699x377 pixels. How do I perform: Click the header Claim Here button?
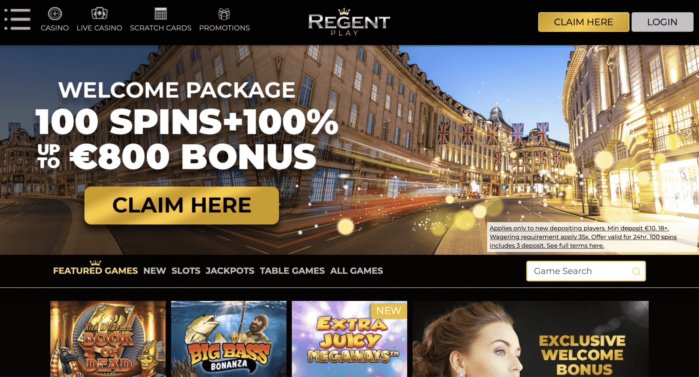(584, 22)
